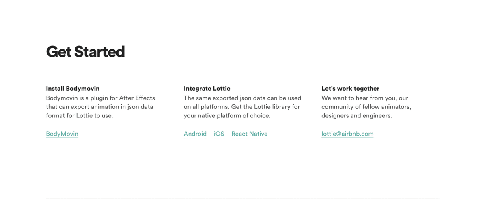The image size is (487, 204).
Task: Click the line 'community of fellow animators,'
Action: pos(366,107)
